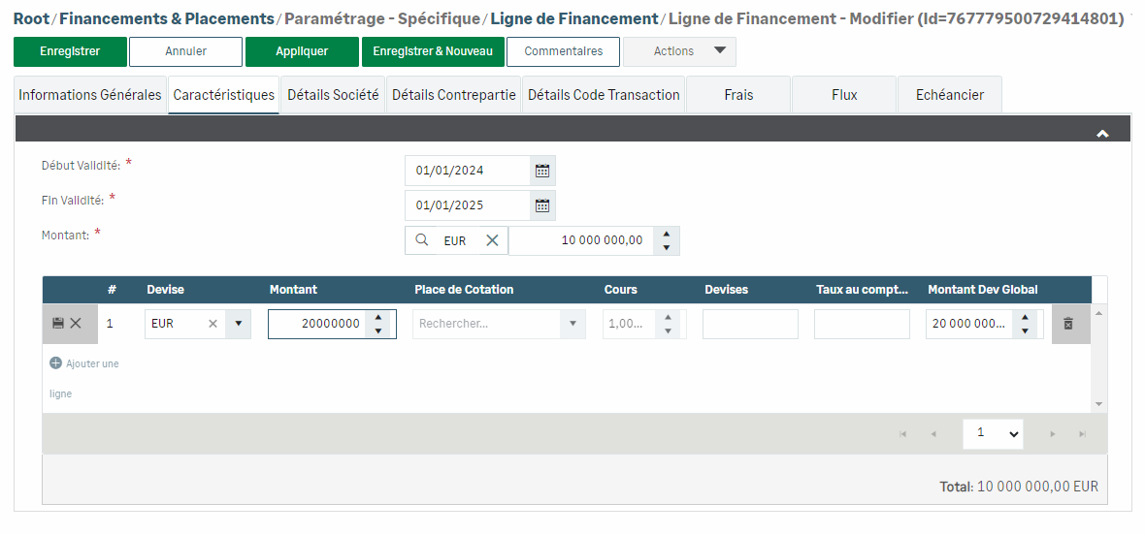Open the Place de Cotation dropdown
This screenshot has height=535, width=1145.
pos(572,324)
